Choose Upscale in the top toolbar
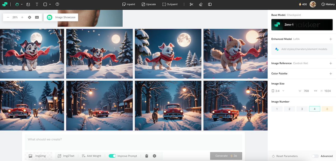This screenshot has width=336, height=161. pyautogui.click(x=148, y=4)
